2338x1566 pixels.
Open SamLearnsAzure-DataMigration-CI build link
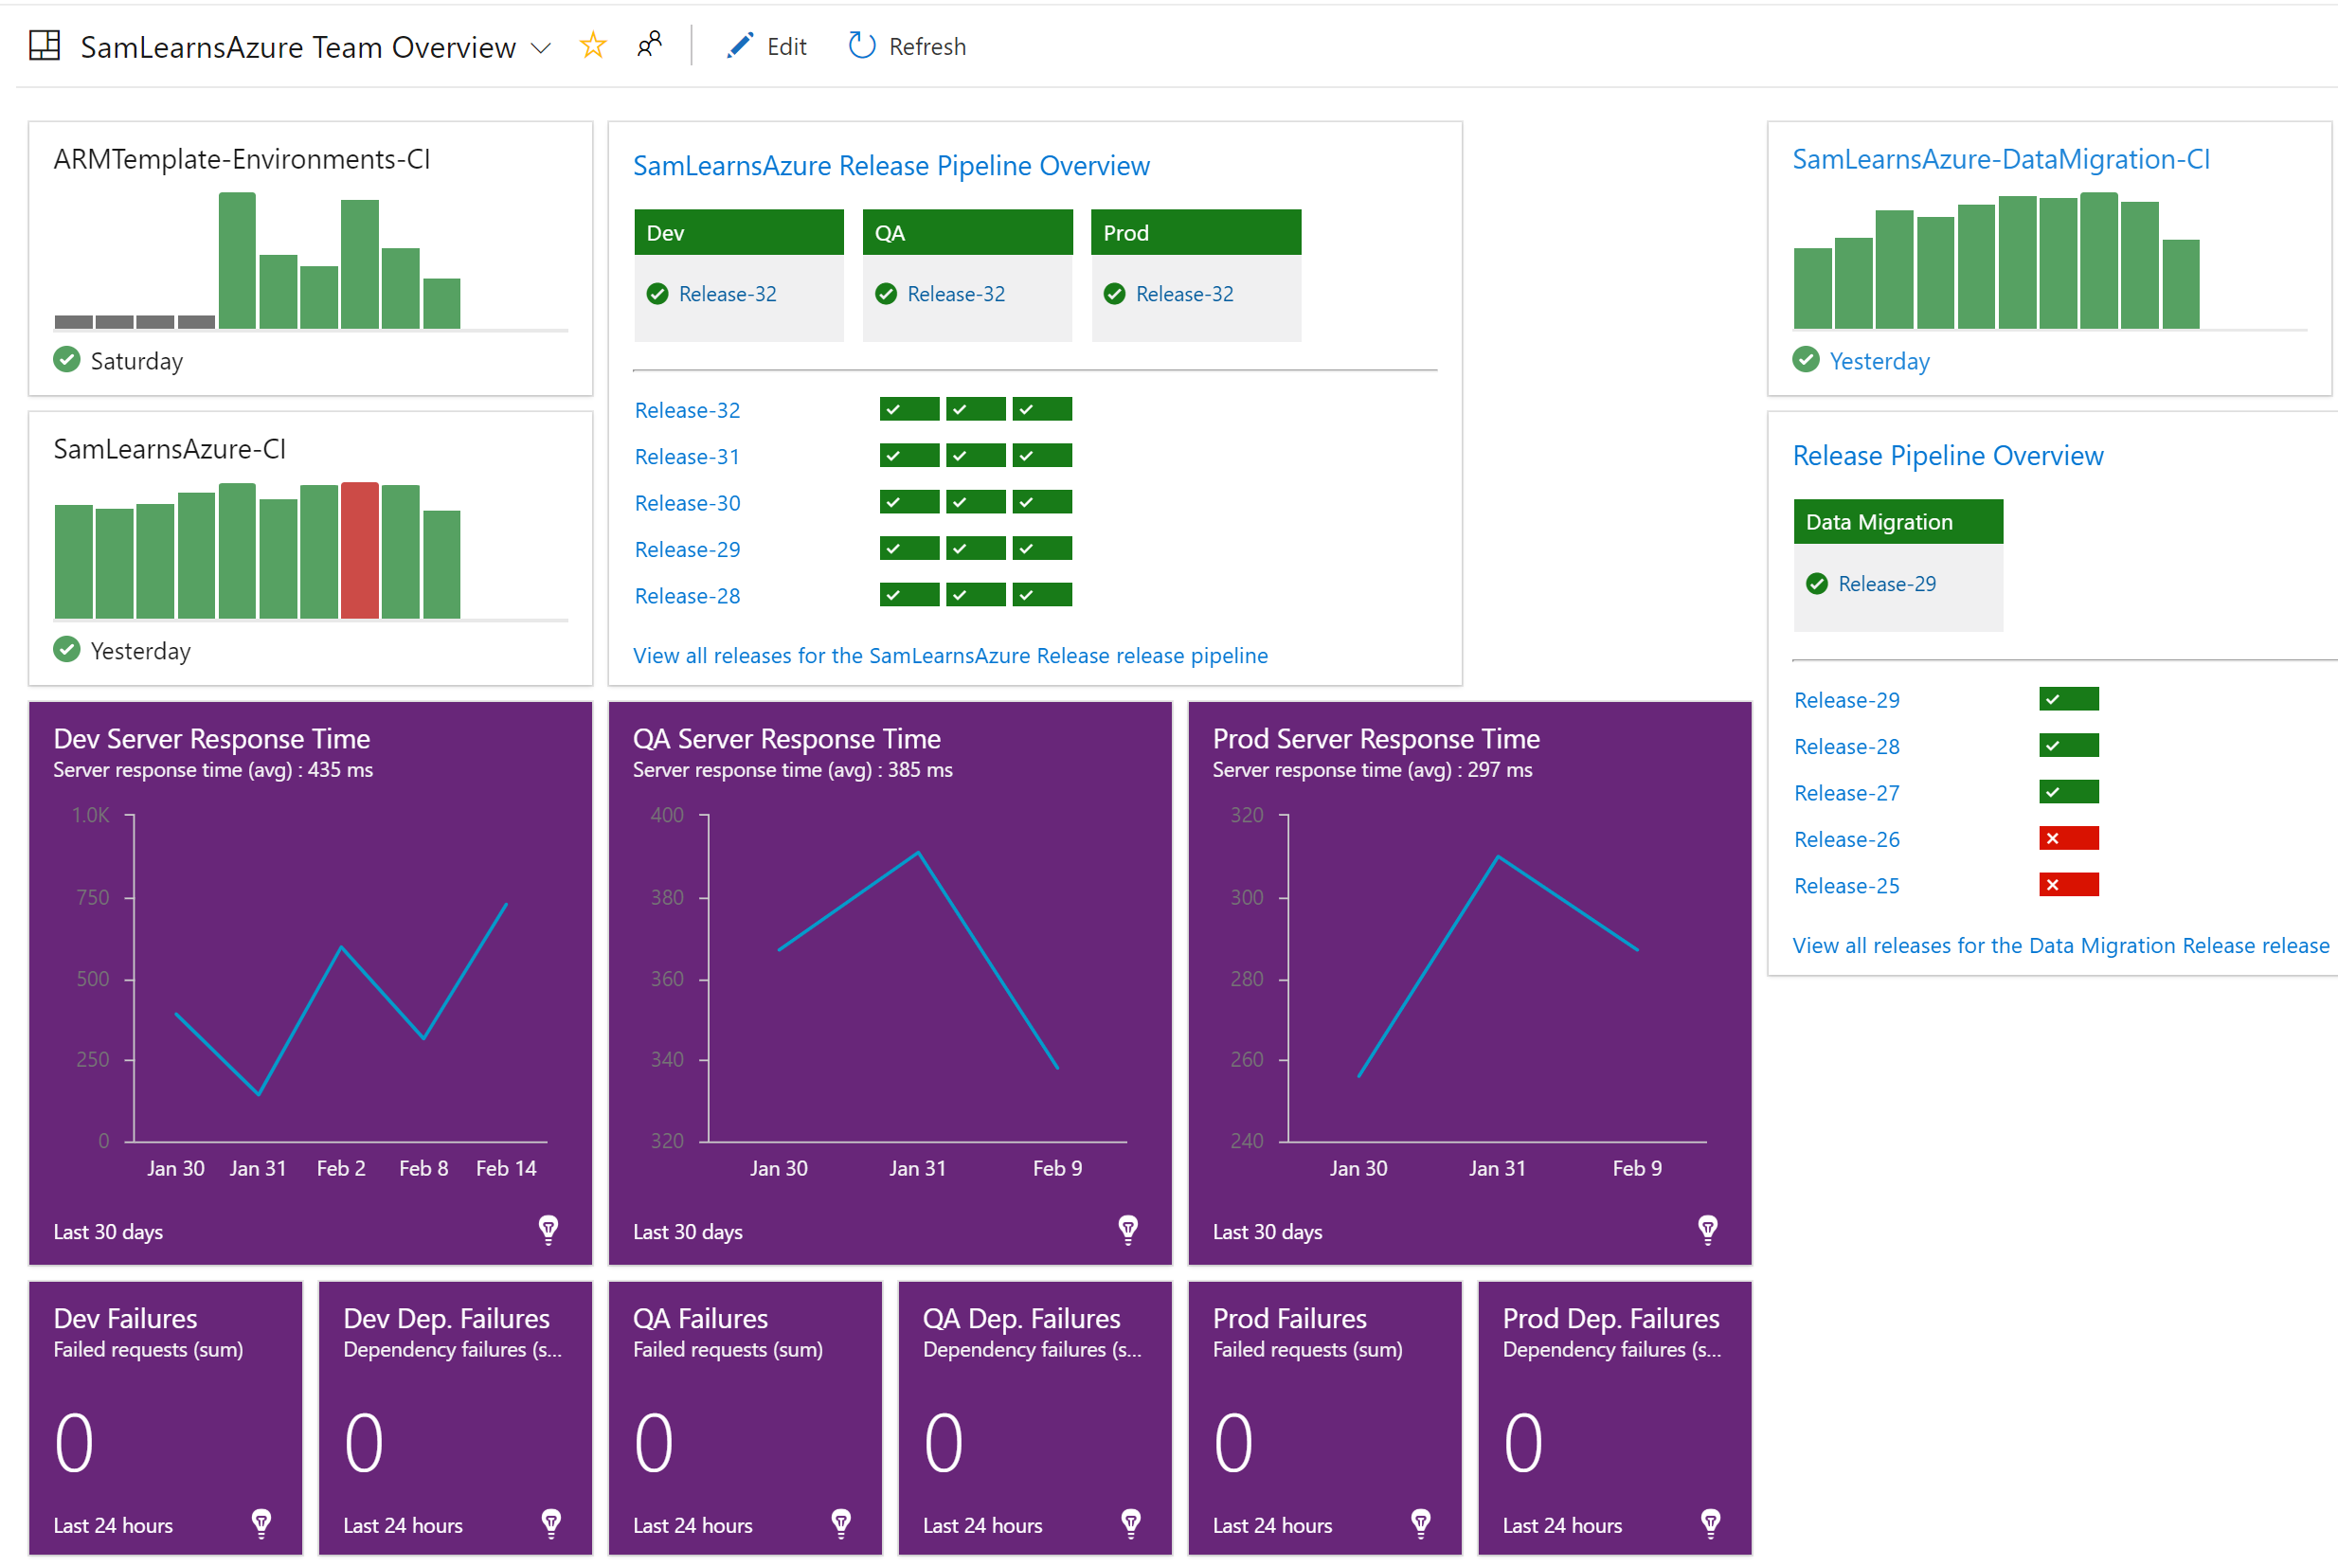pos(2000,160)
